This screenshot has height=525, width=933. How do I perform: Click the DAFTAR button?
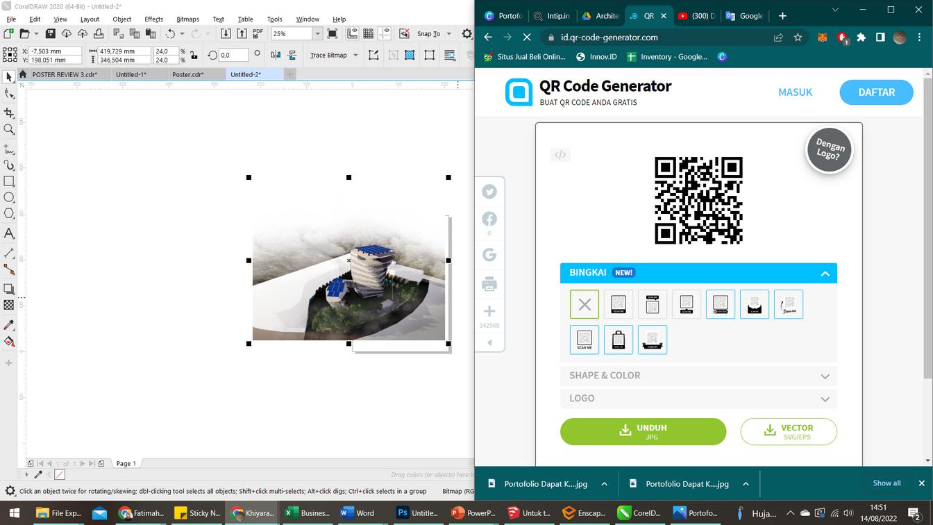click(876, 92)
